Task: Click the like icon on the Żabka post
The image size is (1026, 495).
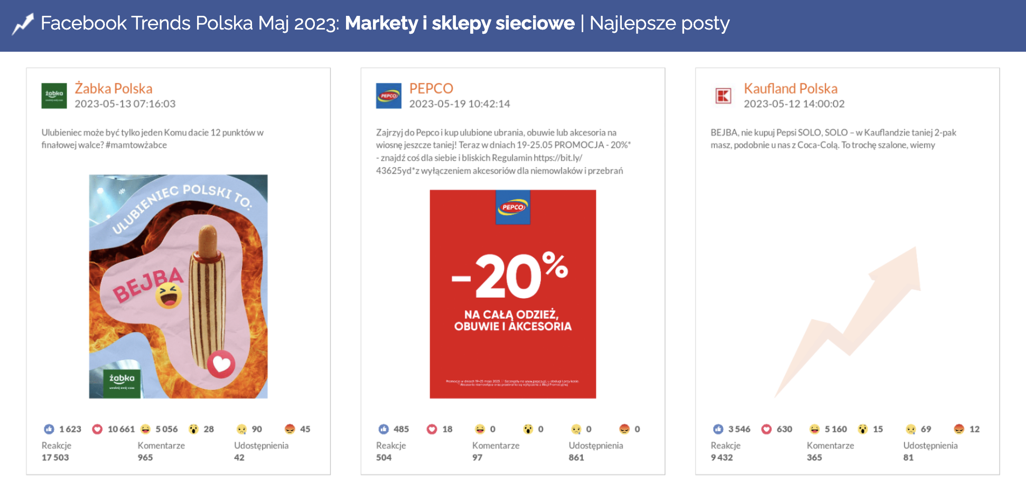Action: tap(49, 429)
